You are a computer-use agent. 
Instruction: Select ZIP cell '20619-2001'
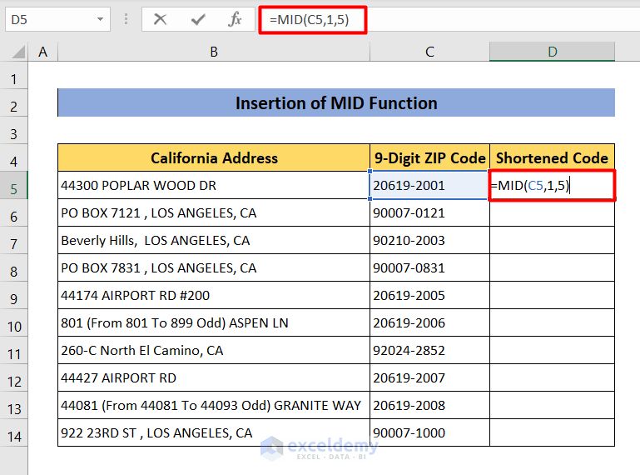pyautogui.click(x=429, y=185)
